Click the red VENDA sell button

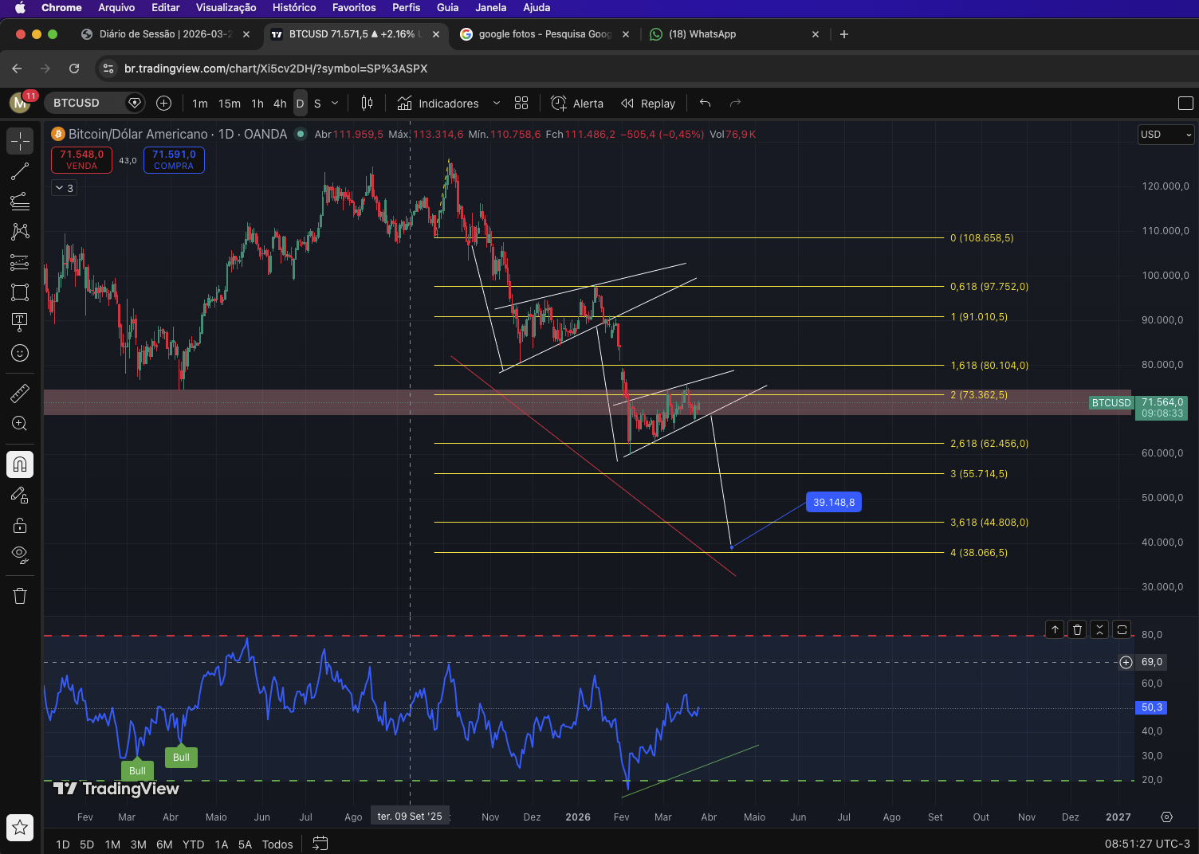point(81,159)
